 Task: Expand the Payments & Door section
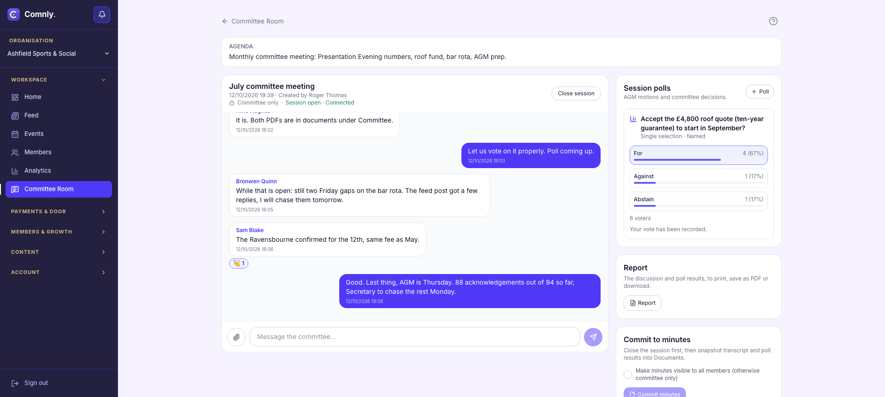click(x=59, y=211)
